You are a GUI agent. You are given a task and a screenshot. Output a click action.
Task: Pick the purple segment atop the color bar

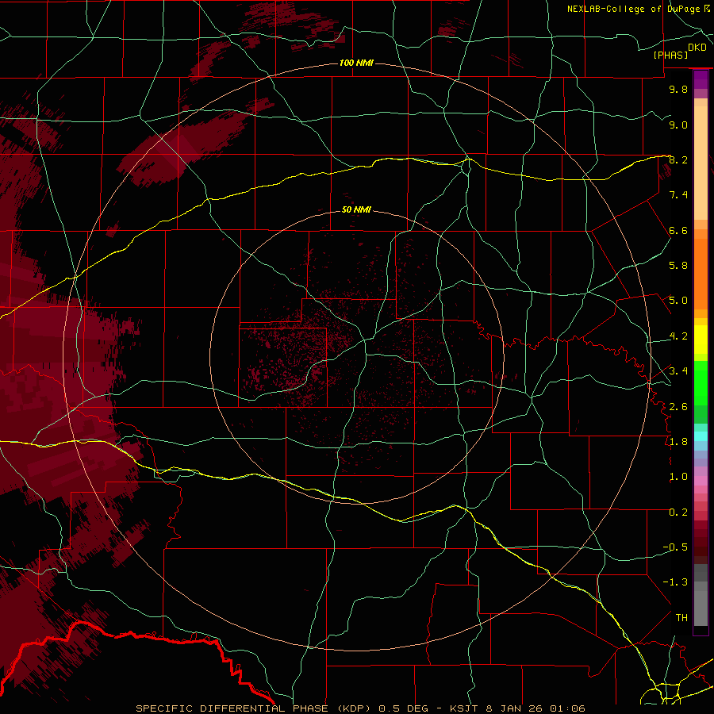(701, 79)
